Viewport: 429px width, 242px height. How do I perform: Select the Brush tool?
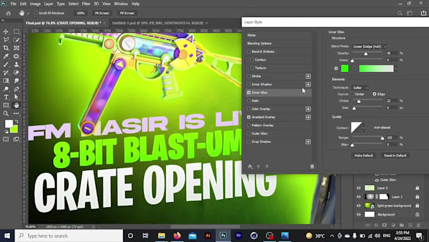pyautogui.click(x=6, y=64)
